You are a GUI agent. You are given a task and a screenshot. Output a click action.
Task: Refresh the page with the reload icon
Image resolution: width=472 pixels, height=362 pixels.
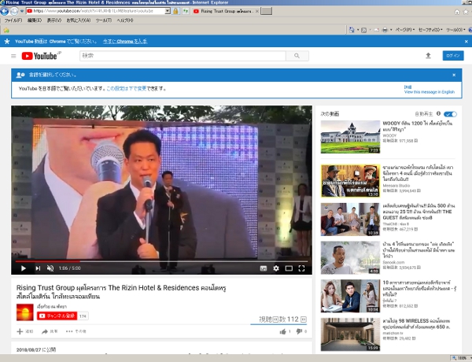tap(186, 11)
